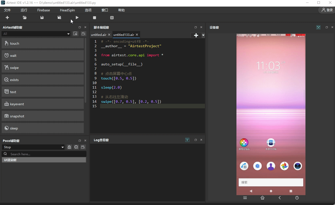Viewport: 335px width, 205px height.
Task: Click the Airtest panel vertical scrollbar
Action: pyautogui.click(x=86, y=71)
